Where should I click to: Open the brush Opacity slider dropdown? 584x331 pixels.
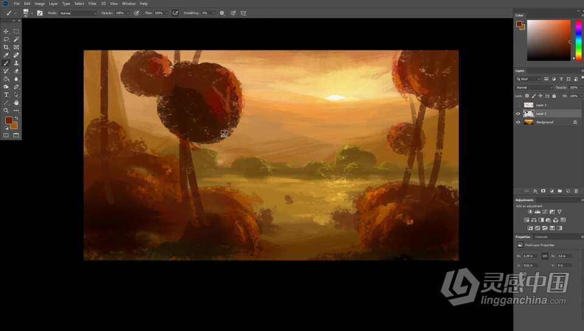(x=128, y=13)
